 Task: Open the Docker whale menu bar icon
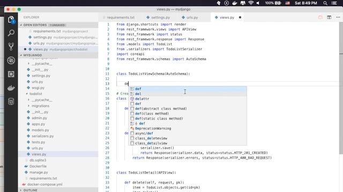coord(235,3)
